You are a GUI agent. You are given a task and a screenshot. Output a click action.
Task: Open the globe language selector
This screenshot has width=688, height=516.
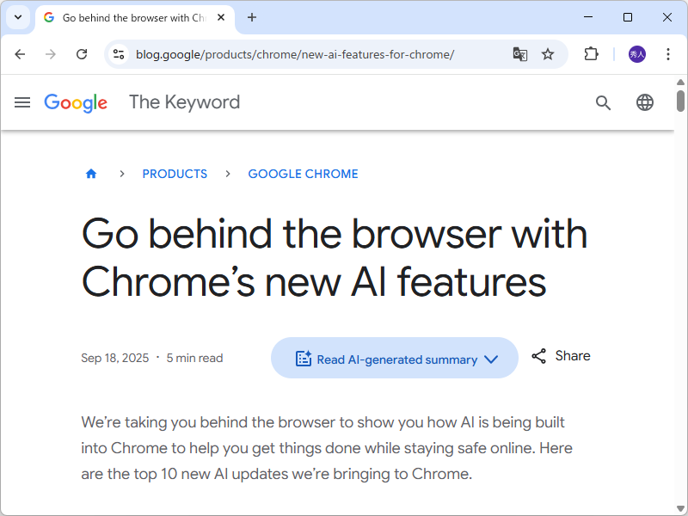tap(645, 102)
